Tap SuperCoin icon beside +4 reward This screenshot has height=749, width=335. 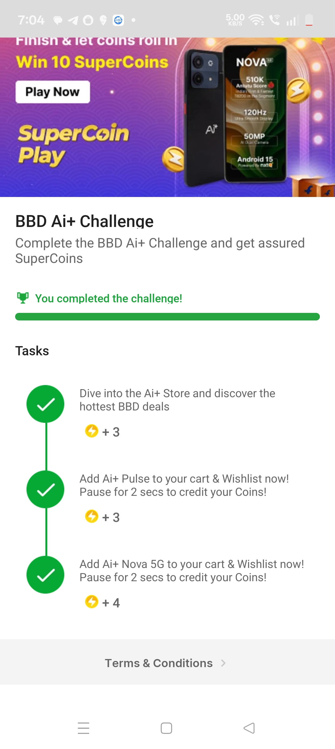[x=92, y=602]
